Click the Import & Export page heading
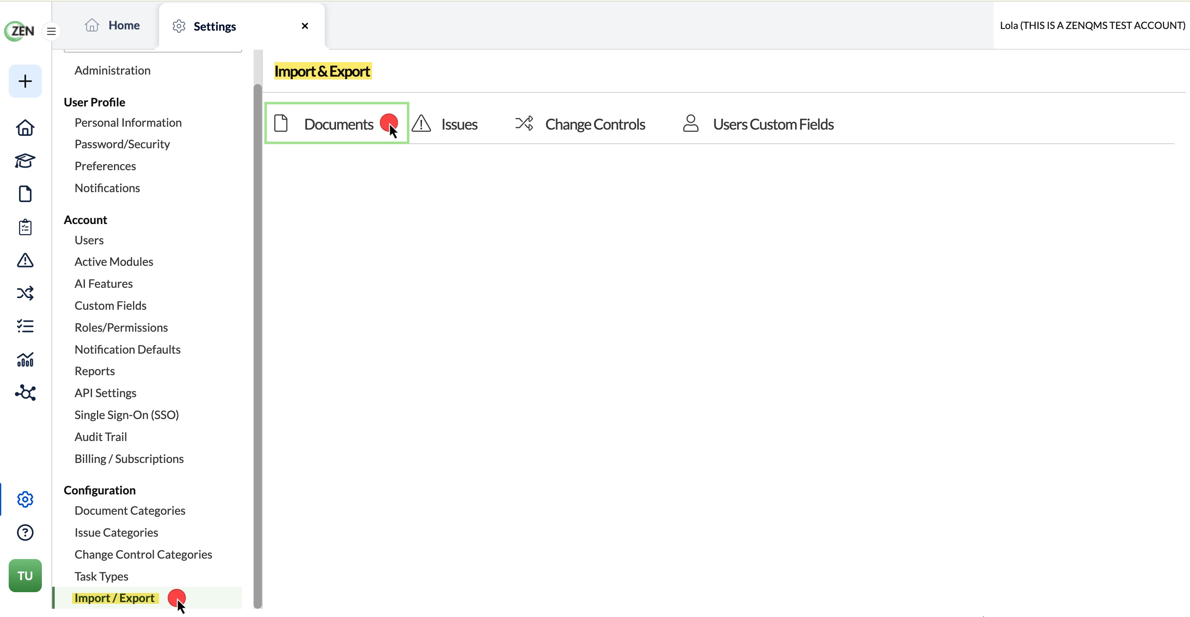Image resolution: width=1190 pixels, height=617 pixels. (322, 71)
